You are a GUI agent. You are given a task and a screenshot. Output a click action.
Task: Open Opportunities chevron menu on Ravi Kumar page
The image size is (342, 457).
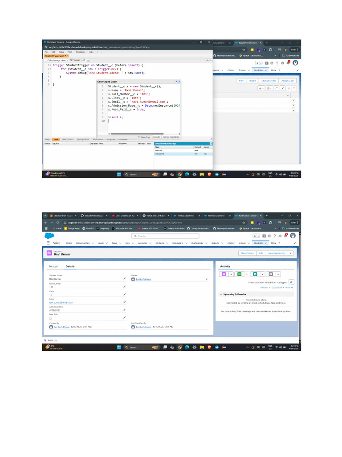(x=93, y=243)
